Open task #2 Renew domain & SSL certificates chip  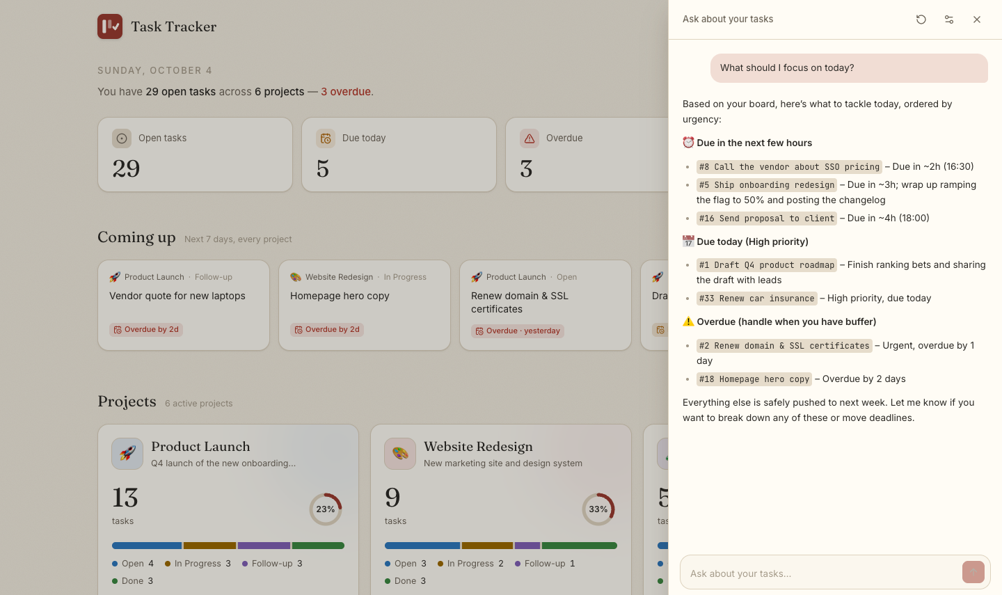tap(784, 346)
